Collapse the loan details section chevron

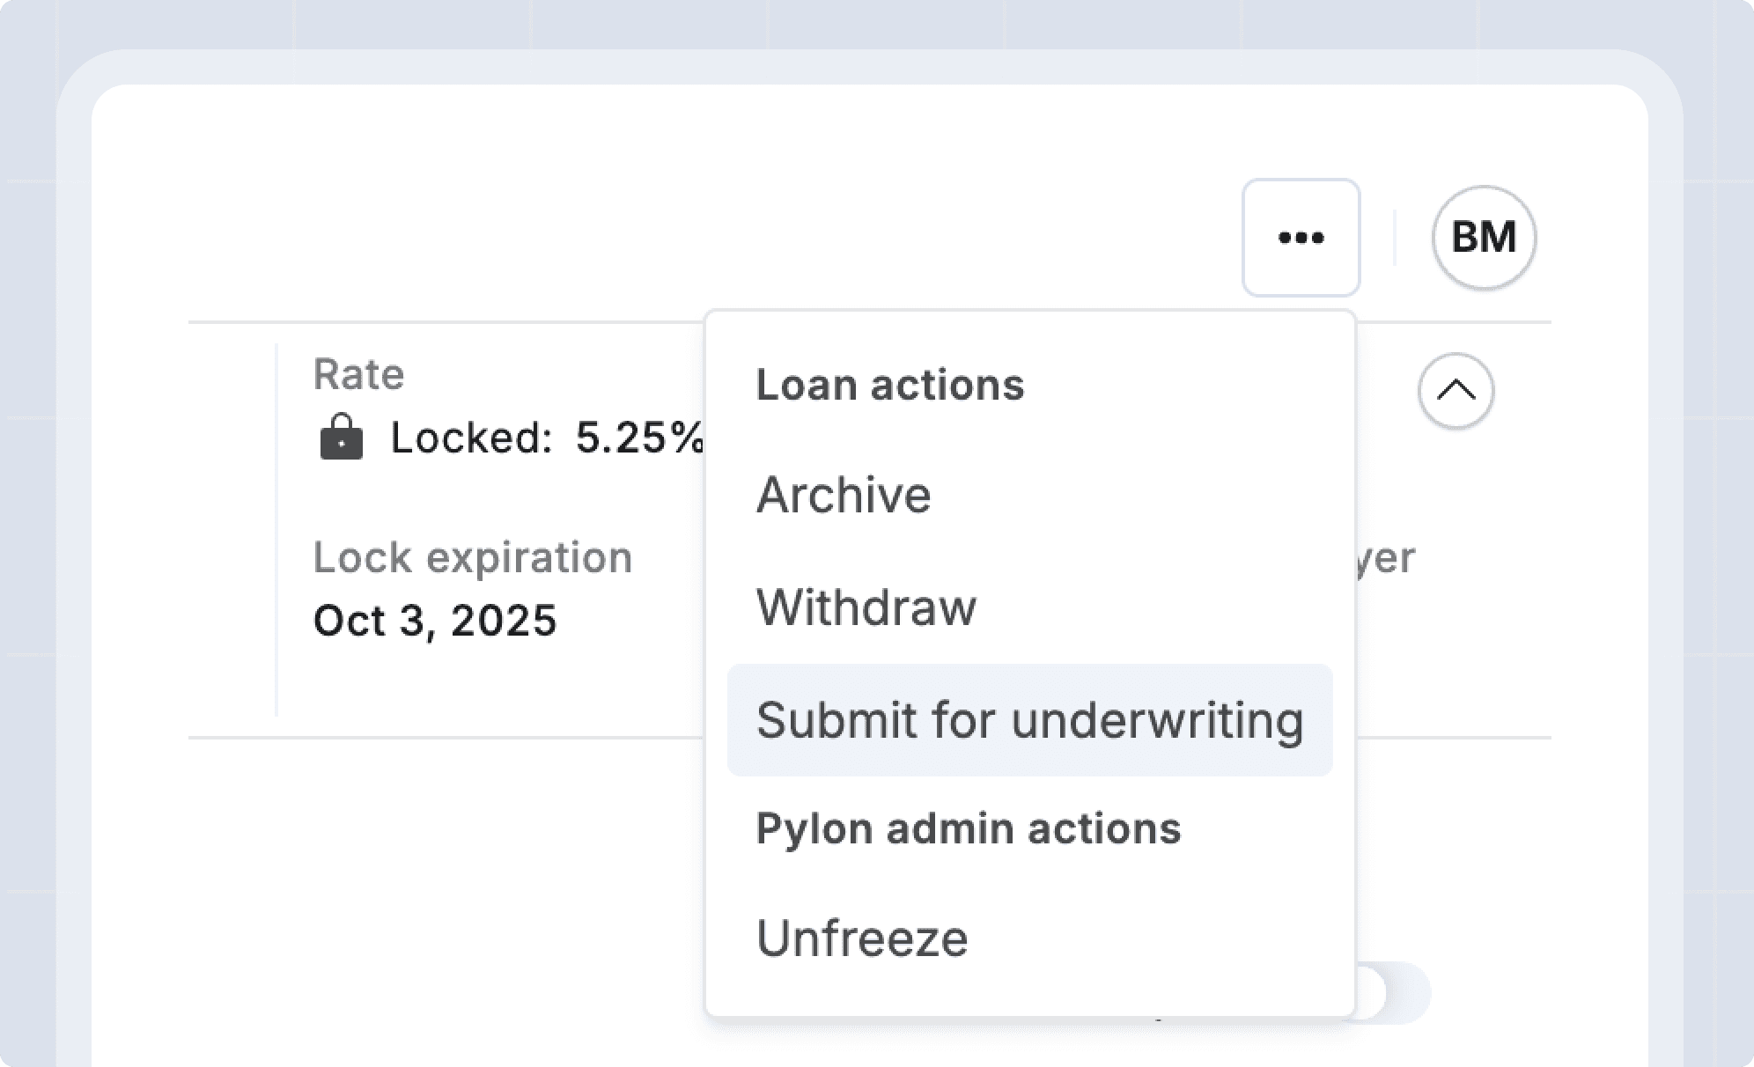(x=1456, y=390)
